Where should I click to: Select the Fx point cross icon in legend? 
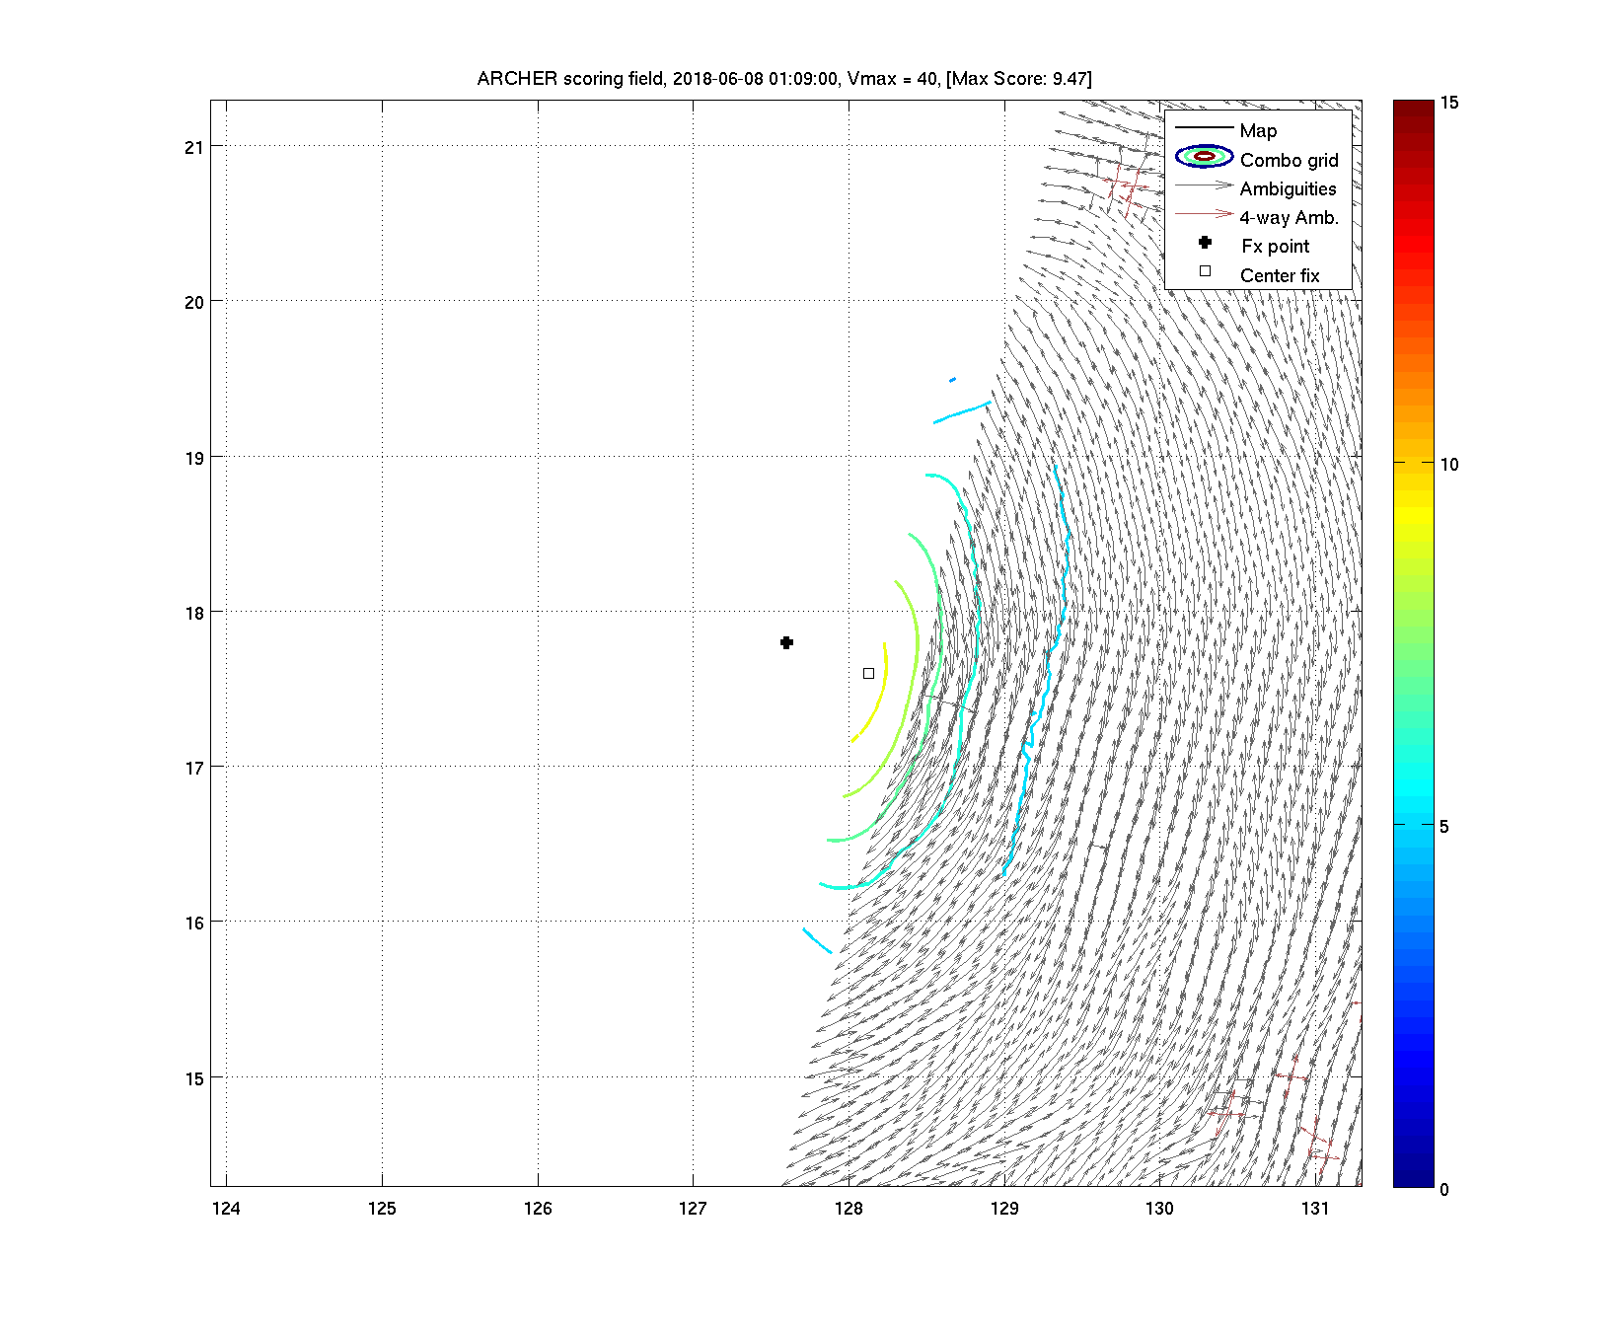pyautogui.click(x=1205, y=243)
